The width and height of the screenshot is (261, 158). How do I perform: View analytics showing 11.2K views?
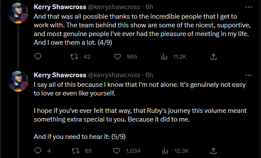click(164, 57)
